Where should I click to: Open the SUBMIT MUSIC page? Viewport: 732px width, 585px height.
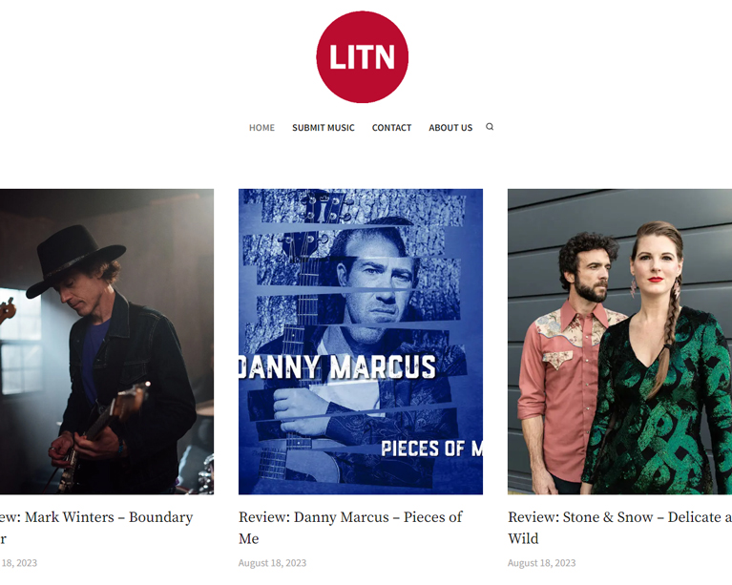323,128
